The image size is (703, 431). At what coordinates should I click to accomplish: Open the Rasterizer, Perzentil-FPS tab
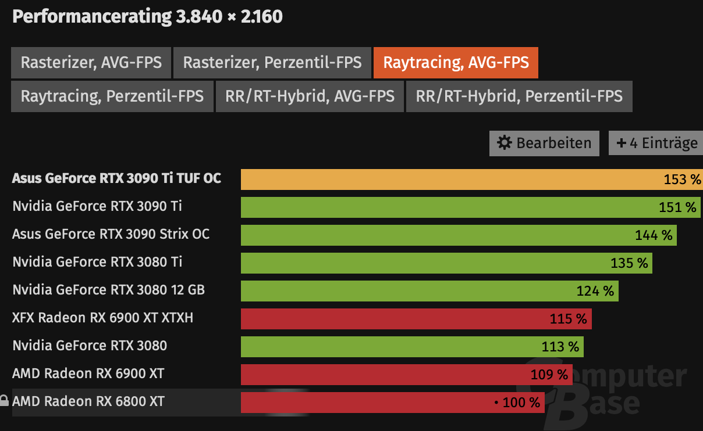click(272, 63)
